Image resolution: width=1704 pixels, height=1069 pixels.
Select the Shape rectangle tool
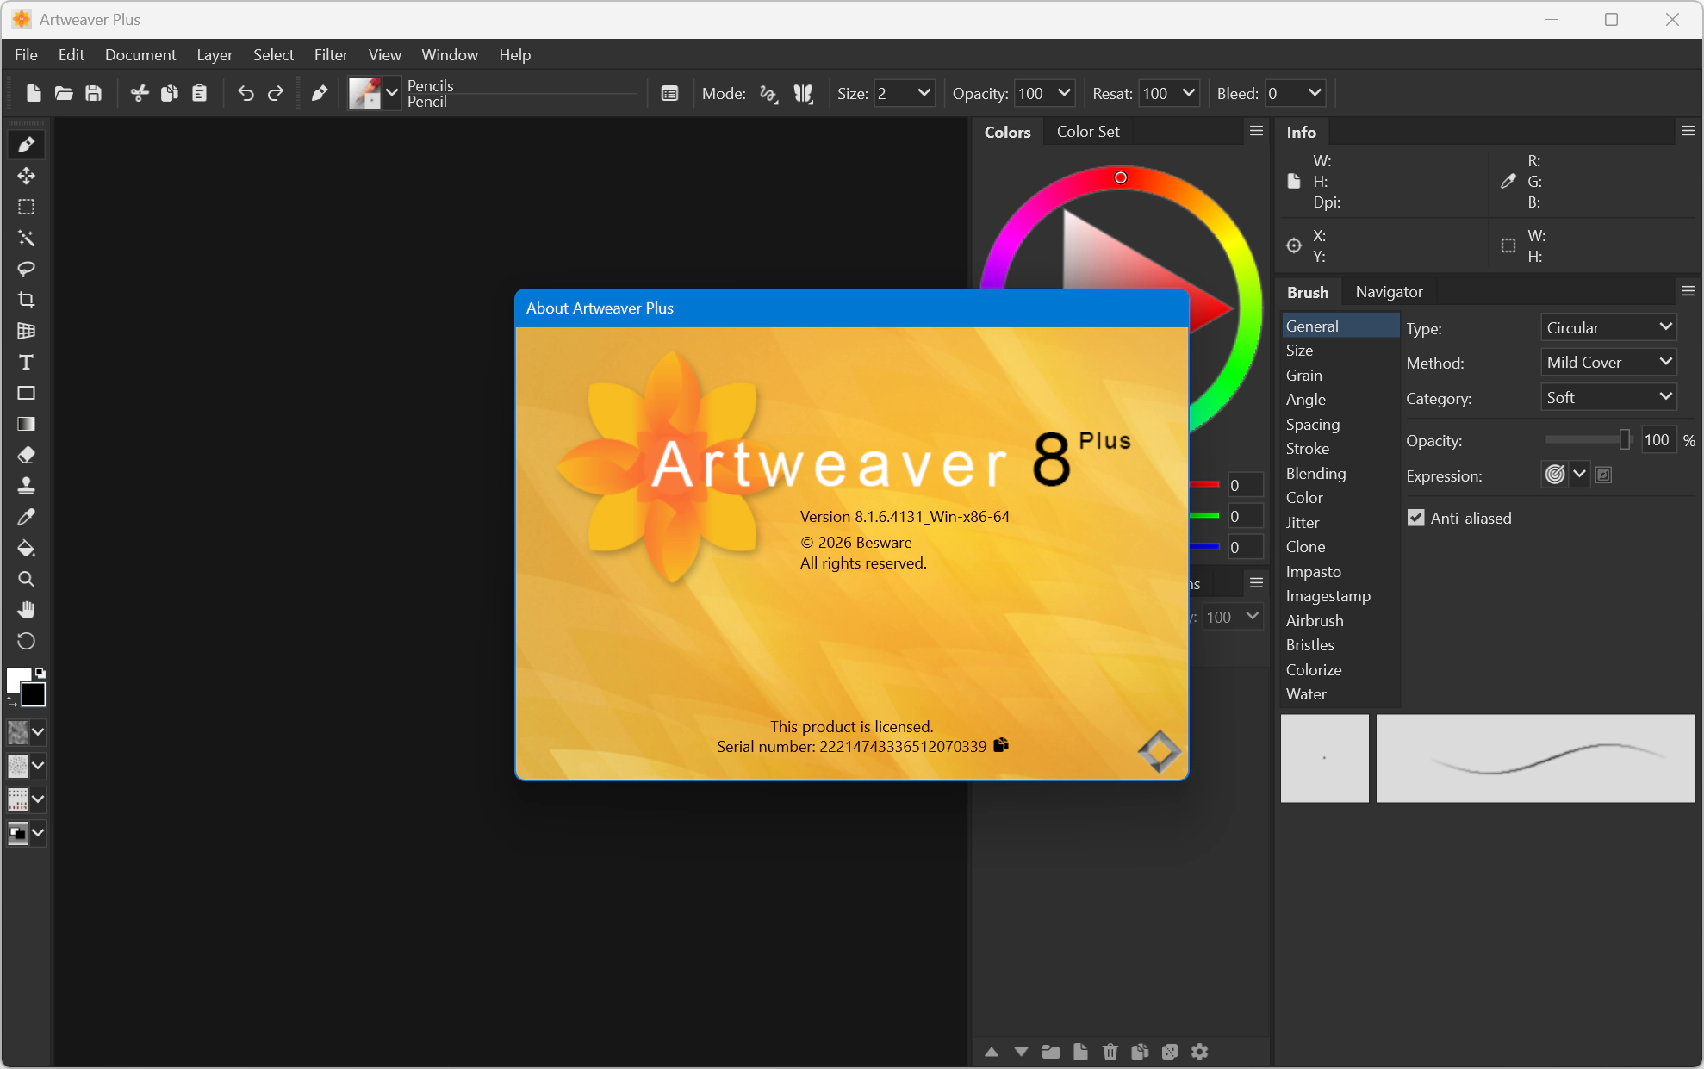click(x=26, y=393)
